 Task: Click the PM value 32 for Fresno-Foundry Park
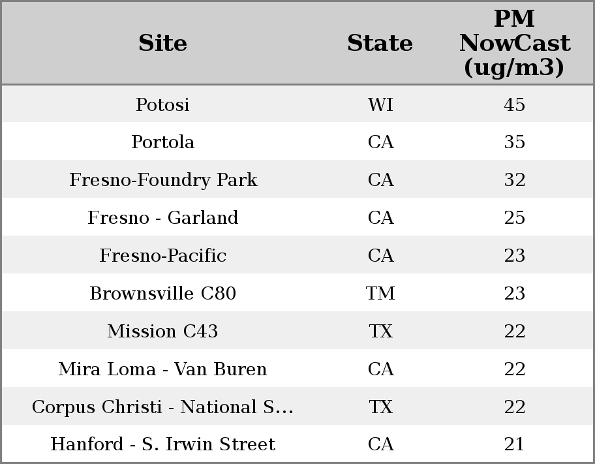click(x=514, y=180)
